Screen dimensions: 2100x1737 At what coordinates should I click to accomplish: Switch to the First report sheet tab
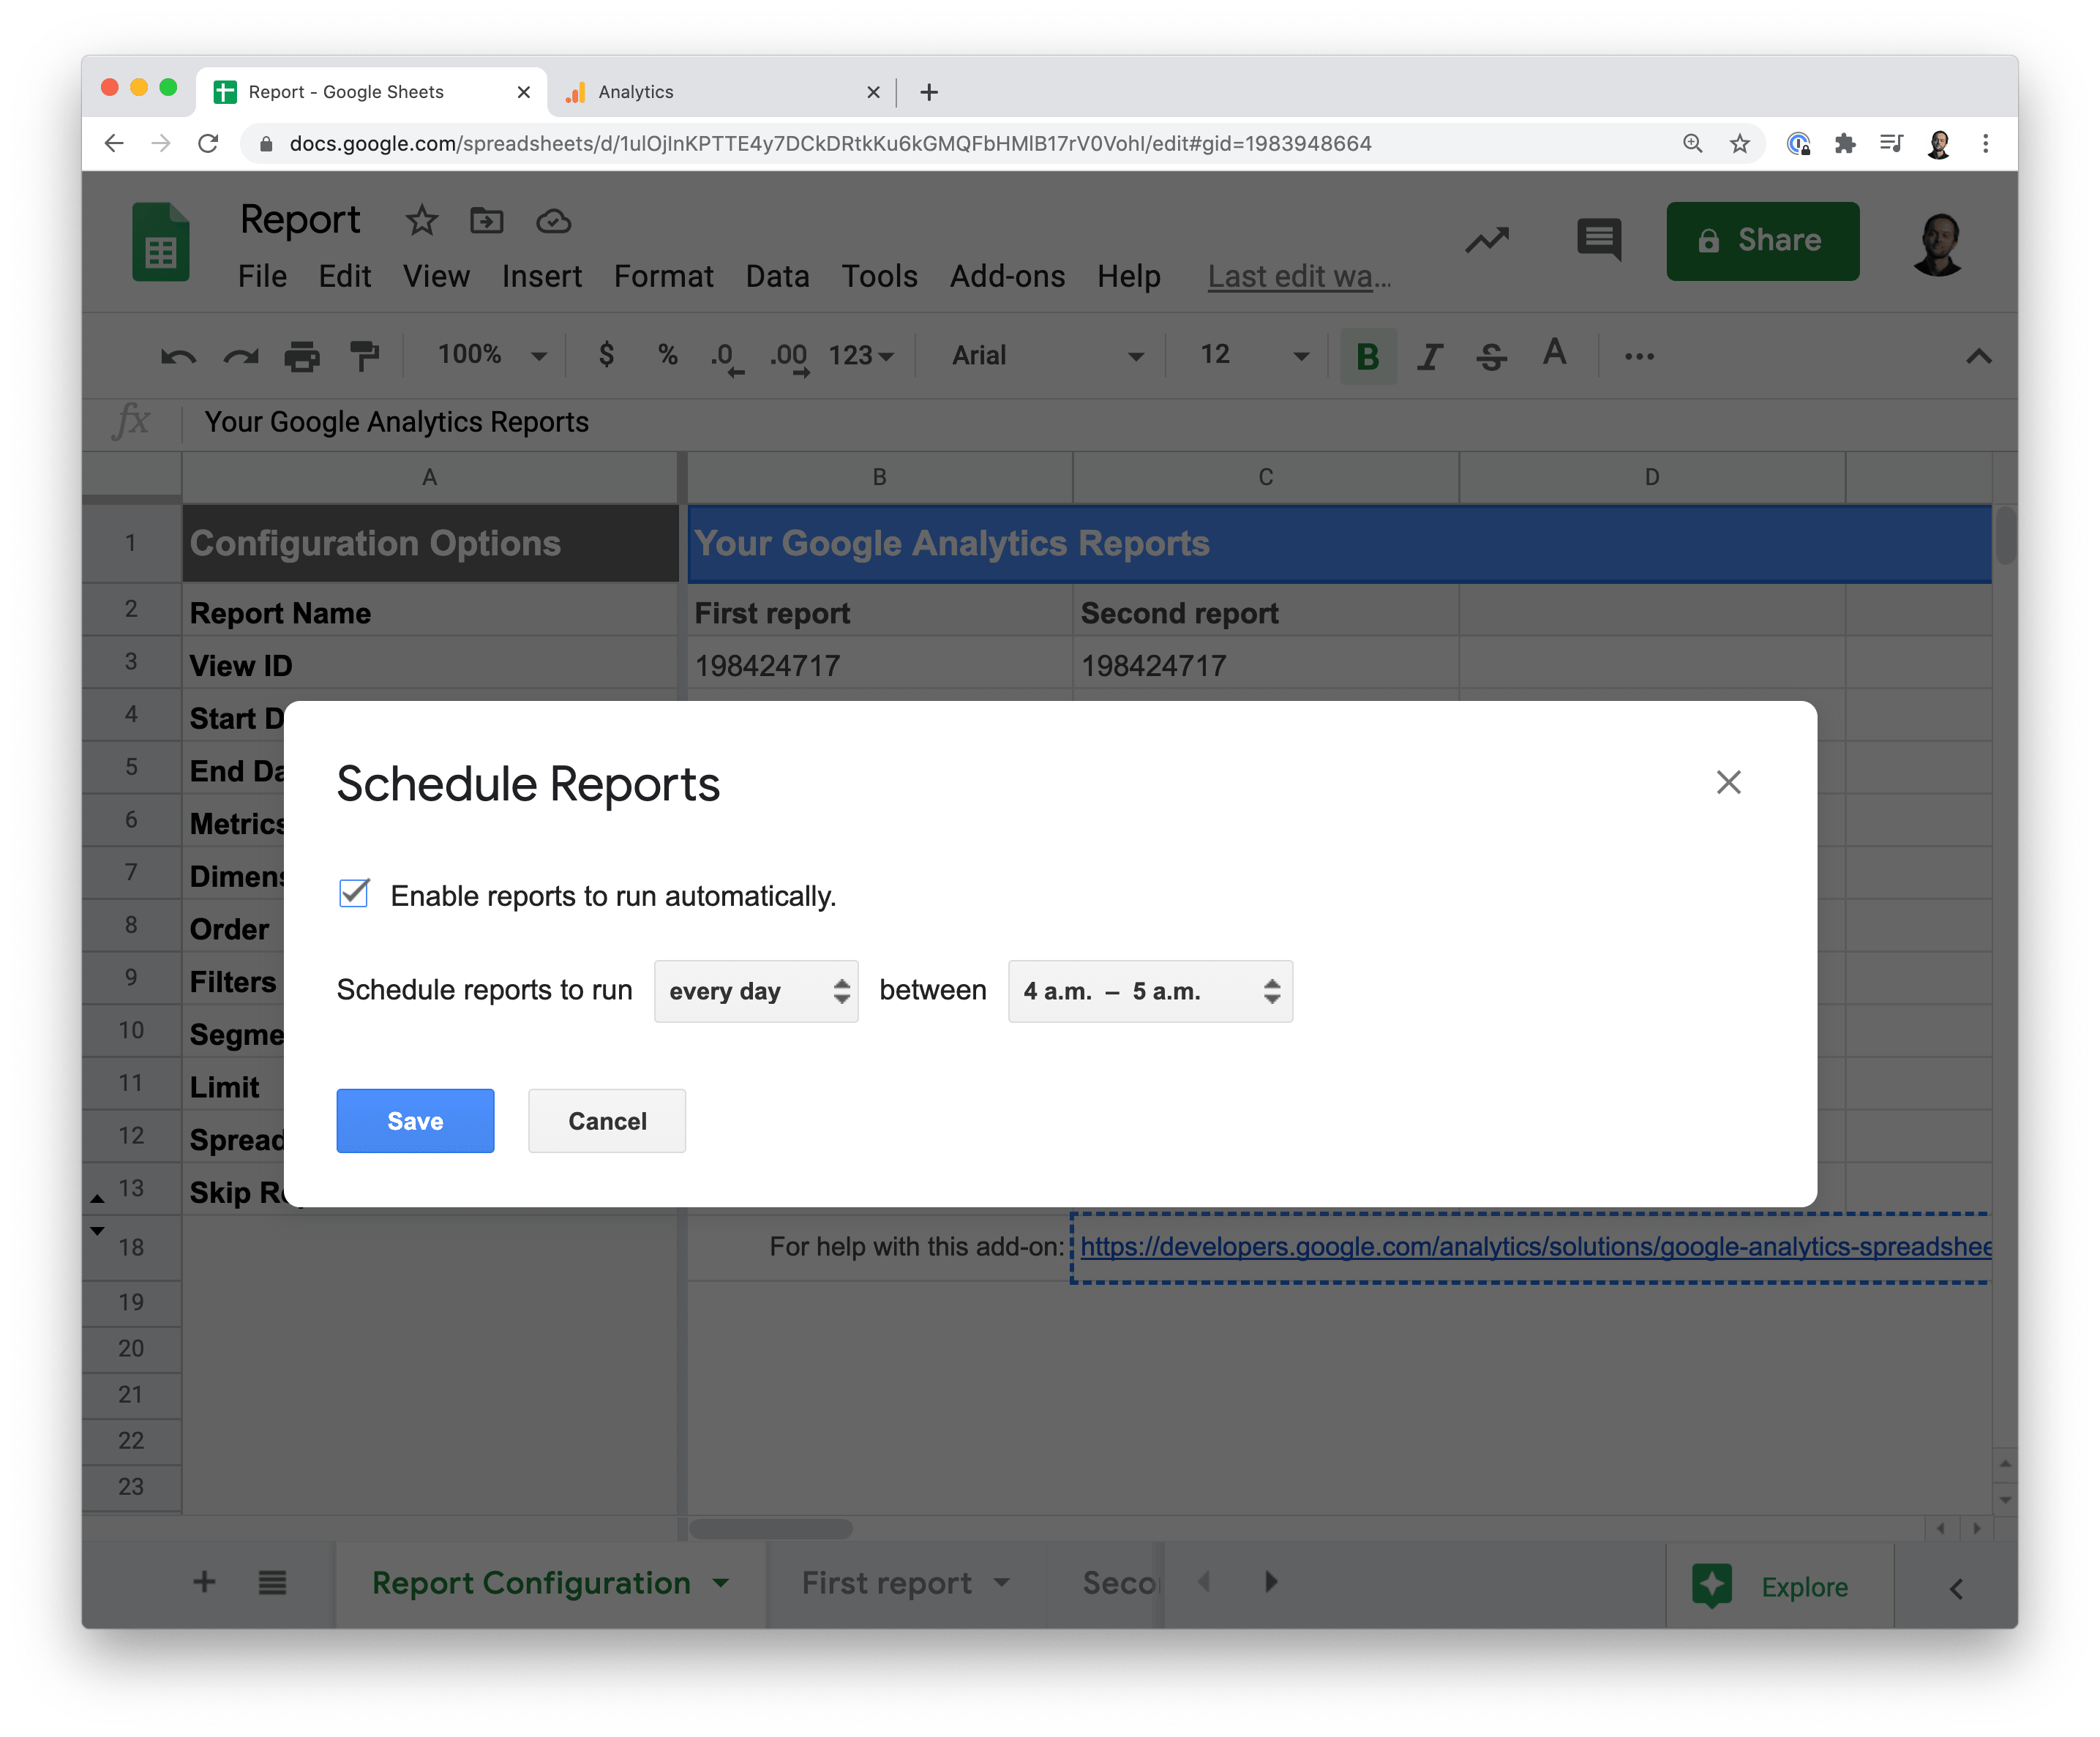tap(886, 1582)
